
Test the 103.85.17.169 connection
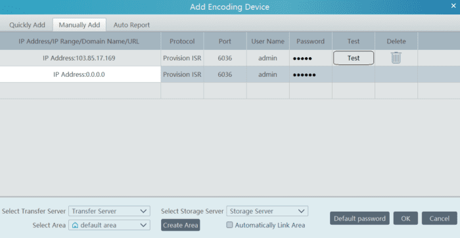tap(354, 58)
